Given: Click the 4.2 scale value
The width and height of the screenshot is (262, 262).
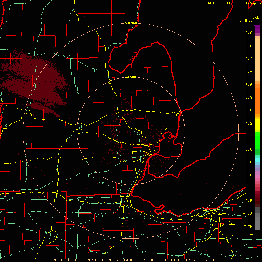Looking at the screenshot, I should tap(249, 123).
